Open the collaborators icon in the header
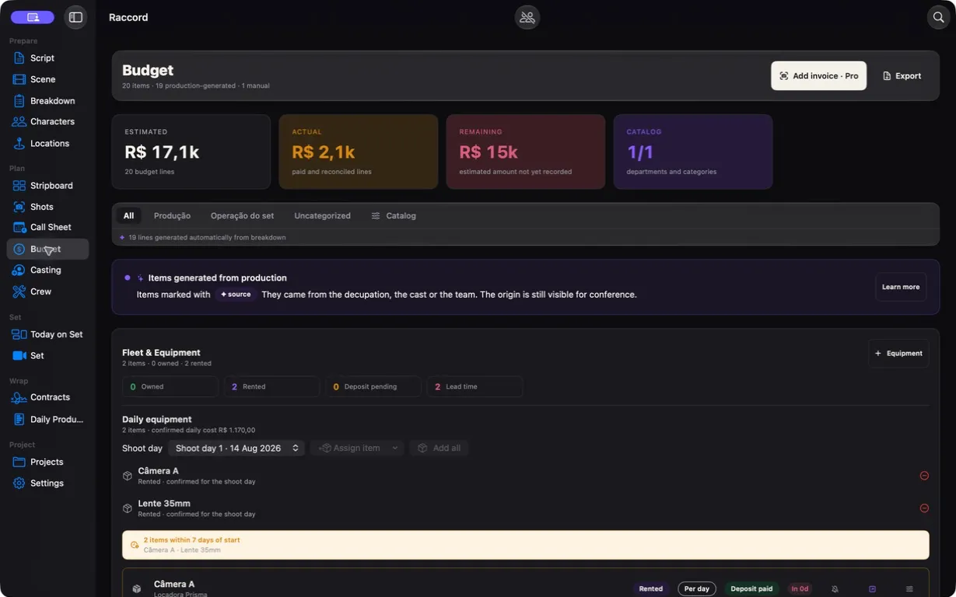956x597 pixels. tap(527, 17)
